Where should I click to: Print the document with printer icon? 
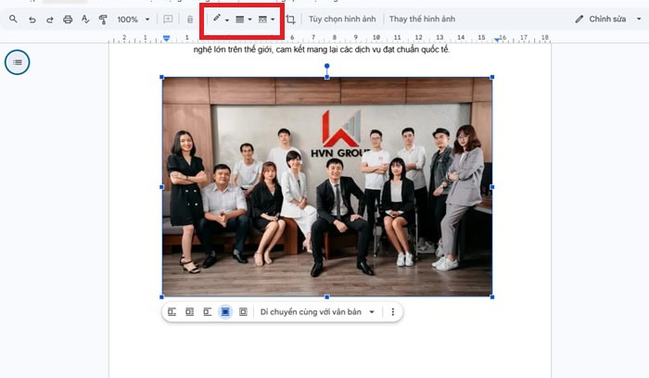[68, 19]
